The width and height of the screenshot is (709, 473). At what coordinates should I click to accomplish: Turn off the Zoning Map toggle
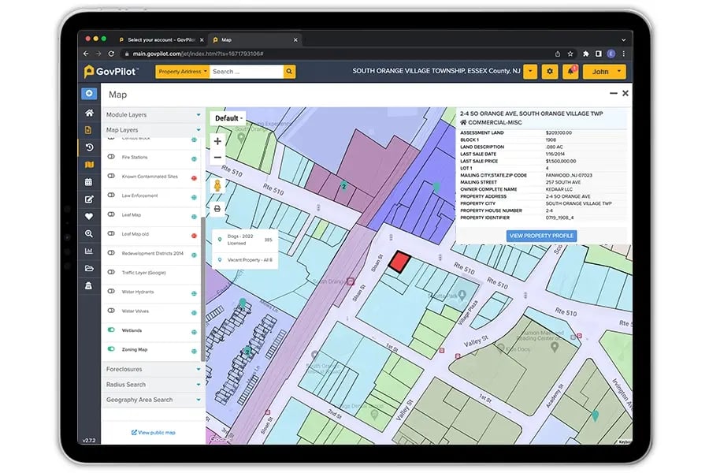[x=112, y=349]
